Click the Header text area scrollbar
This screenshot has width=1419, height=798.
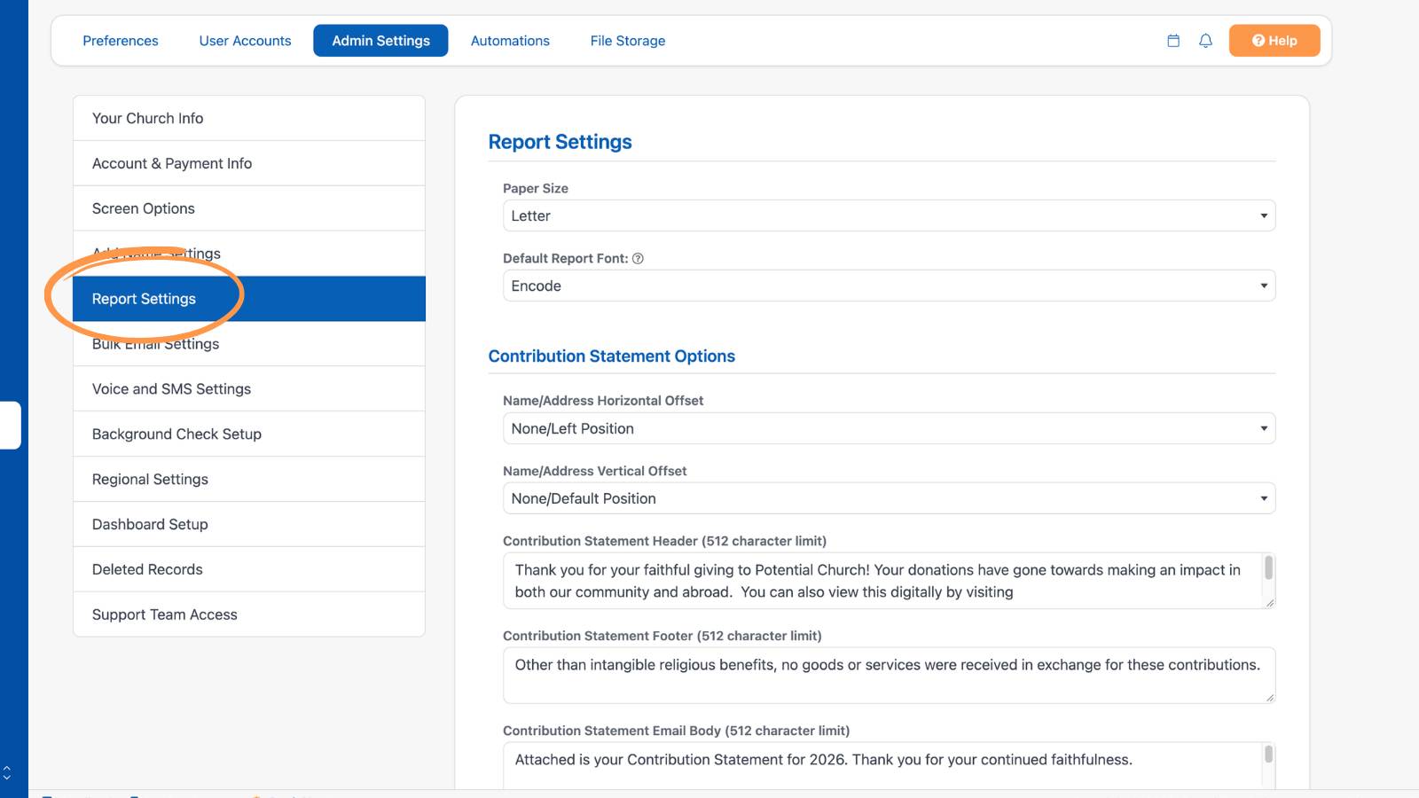1268,567
